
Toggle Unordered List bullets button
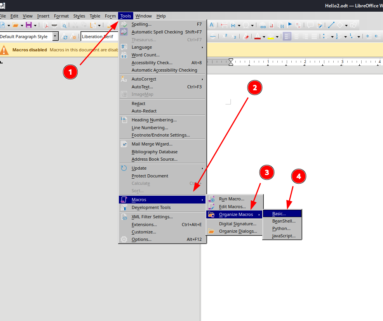coord(326,37)
